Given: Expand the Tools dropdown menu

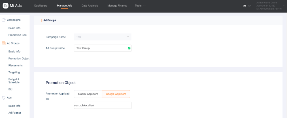Looking at the screenshot, I should (140, 6).
